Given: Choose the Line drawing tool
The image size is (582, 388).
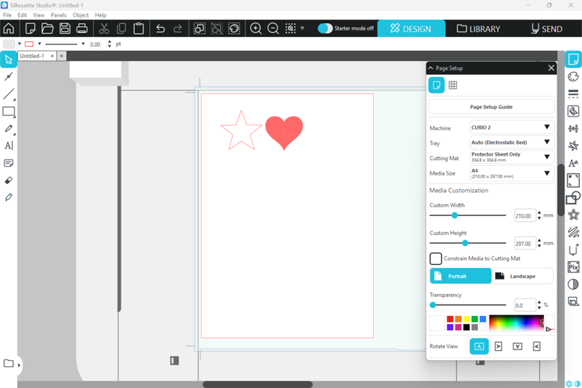Looking at the screenshot, I should (x=9, y=95).
